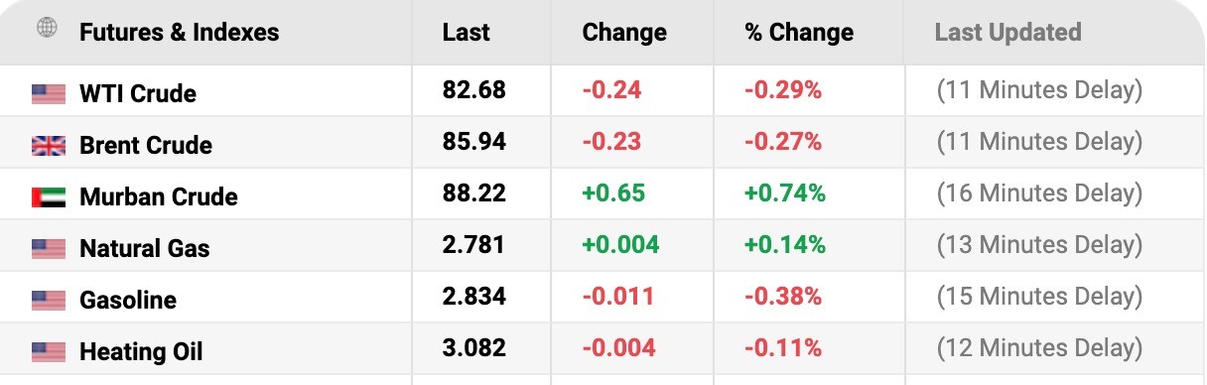Image resolution: width=1207 pixels, height=385 pixels.
Task: Click the Last column header
Action: point(467,33)
